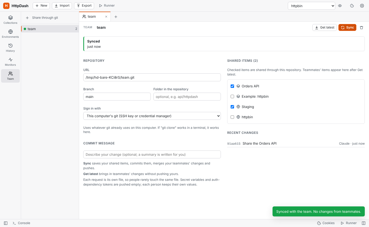Viewport: 369px width, 227px height.
Task: Uncheck the Orders API shared item
Action: [x=232, y=86]
